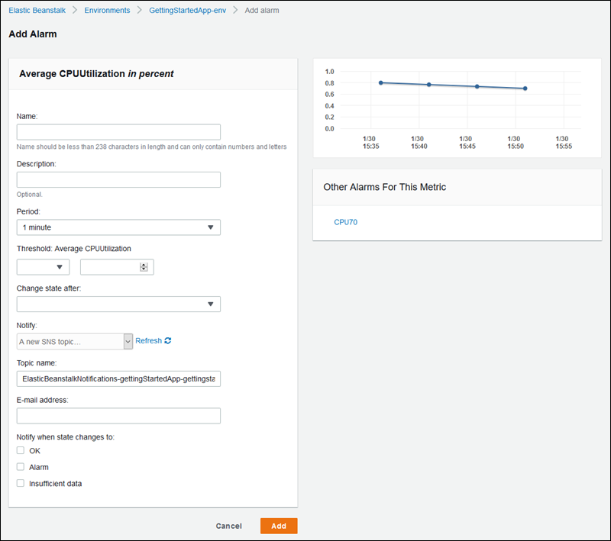Viewport: 611px width, 541px height.
Task: Click the Refresh link beside Notify
Action: point(148,341)
